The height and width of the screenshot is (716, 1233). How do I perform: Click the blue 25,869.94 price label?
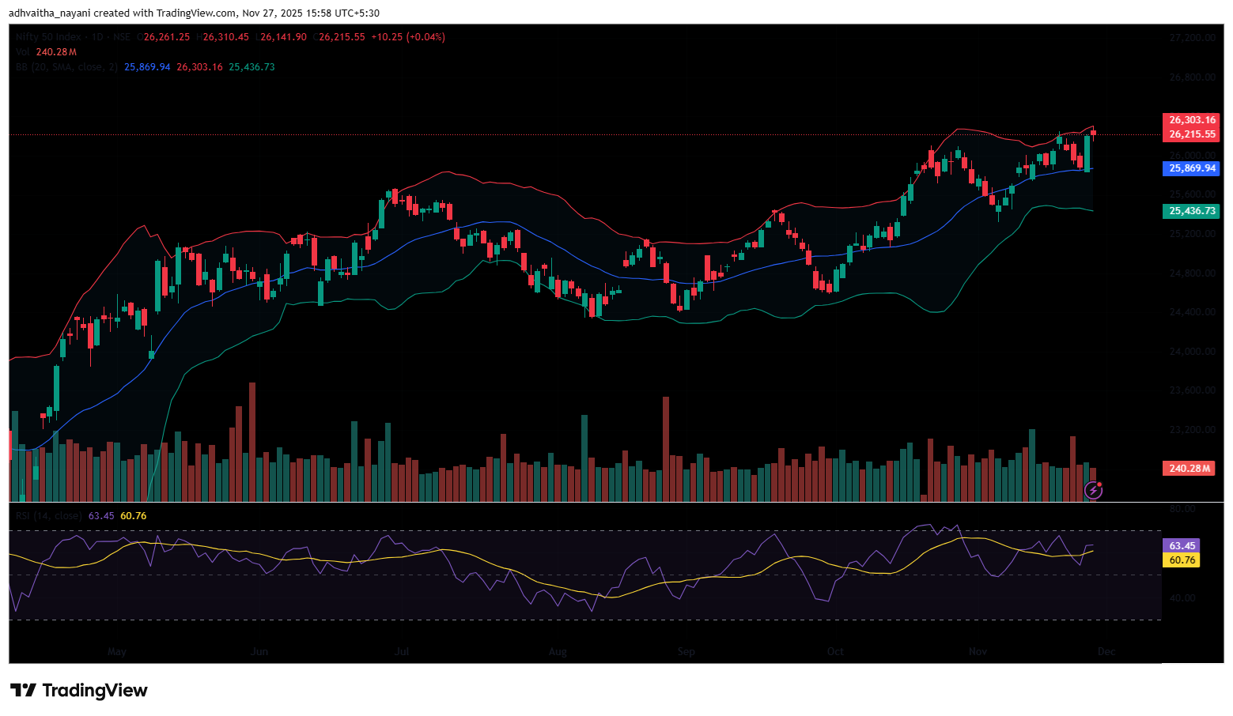point(1191,168)
